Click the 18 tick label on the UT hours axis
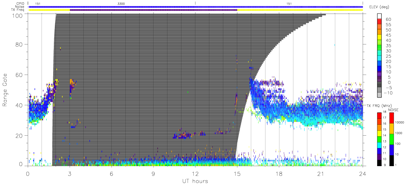 pos(279,173)
